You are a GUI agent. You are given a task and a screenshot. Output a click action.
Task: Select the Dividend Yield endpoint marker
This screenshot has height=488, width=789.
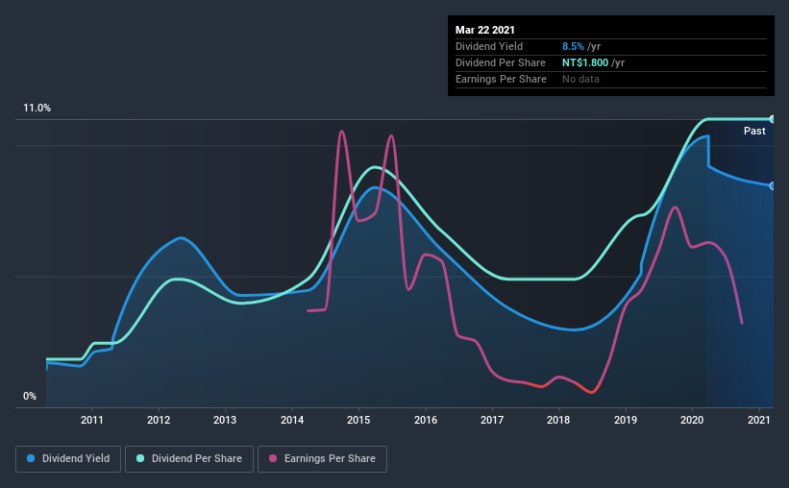[x=772, y=186]
